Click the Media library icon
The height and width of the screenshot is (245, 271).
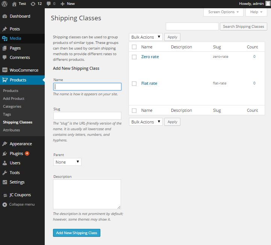5,38
